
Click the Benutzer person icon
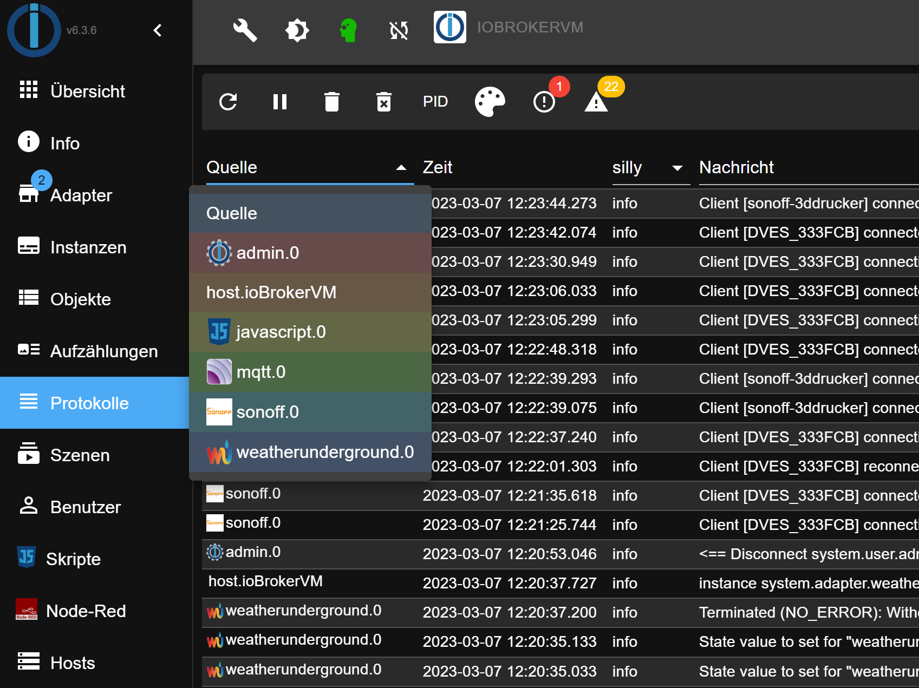click(x=29, y=505)
